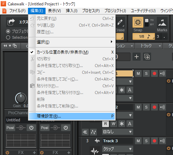This screenshot has height=155, width=173.
Task: Click Track 3 audio waveform icon
Action: 97,141
